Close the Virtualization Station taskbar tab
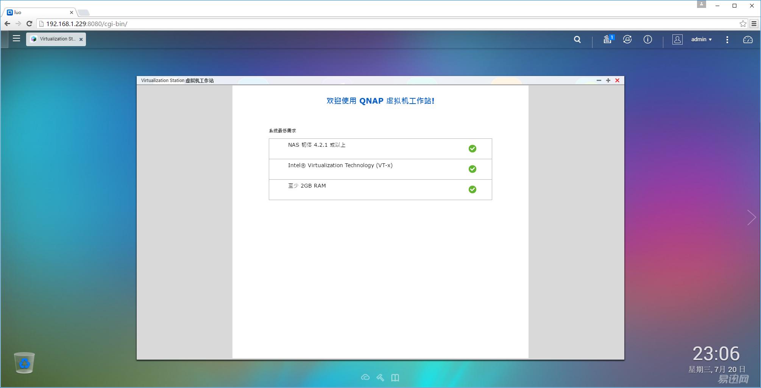 tap(81, 39)
